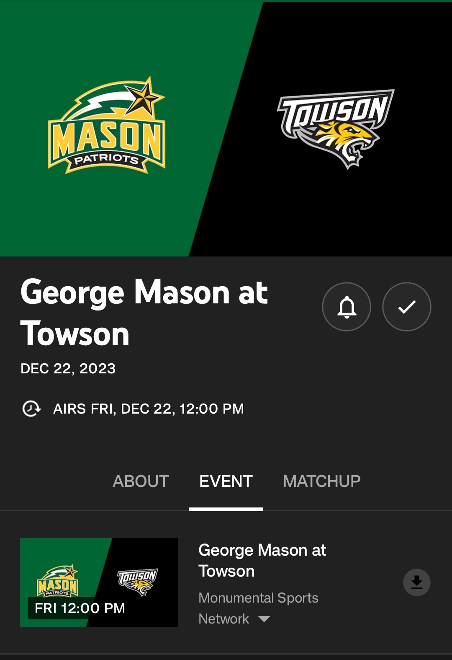Open the event thumbnail showing FRI 12:00 PM
Image resolution: width=452 pixels, height=660 pixels.
click(99, 582)
